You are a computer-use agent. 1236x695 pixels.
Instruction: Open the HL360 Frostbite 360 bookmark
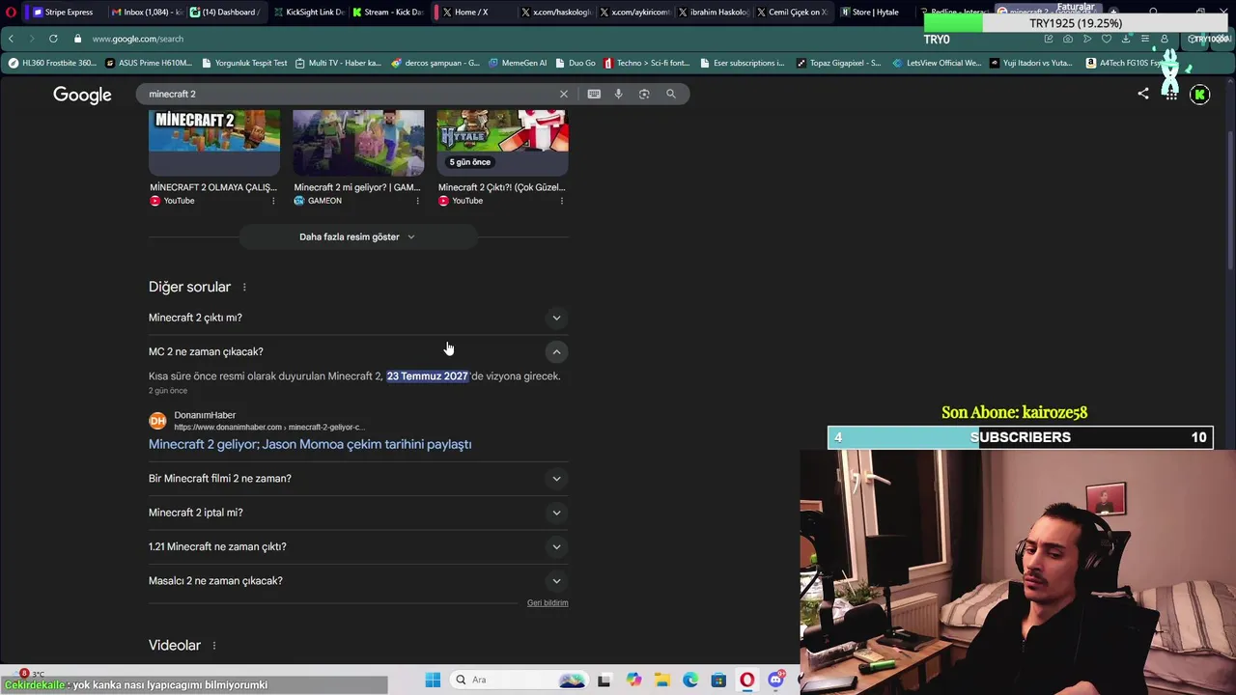click(53, 63)
